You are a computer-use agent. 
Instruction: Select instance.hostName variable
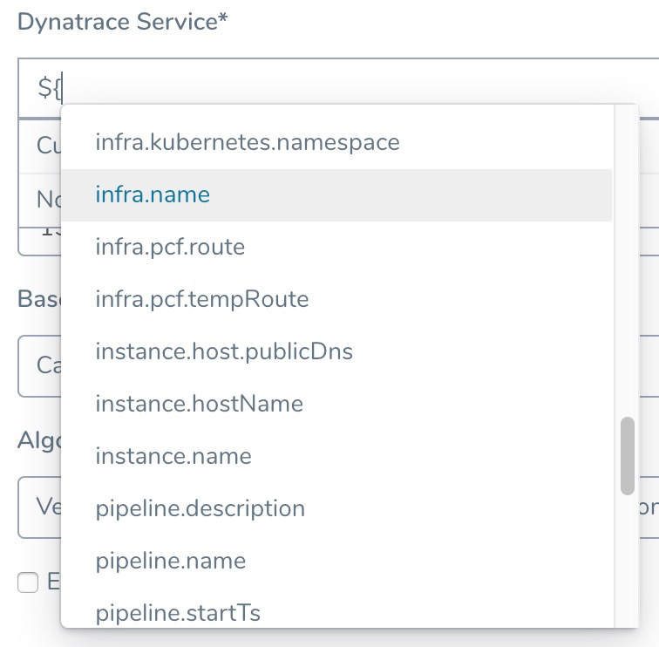pyautogui.click(x=336, y=404)
